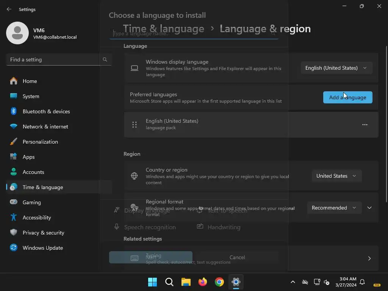Click the globe icon next to Country or region
Viewport: 388px width, 291px height.
tap(134, 176)
